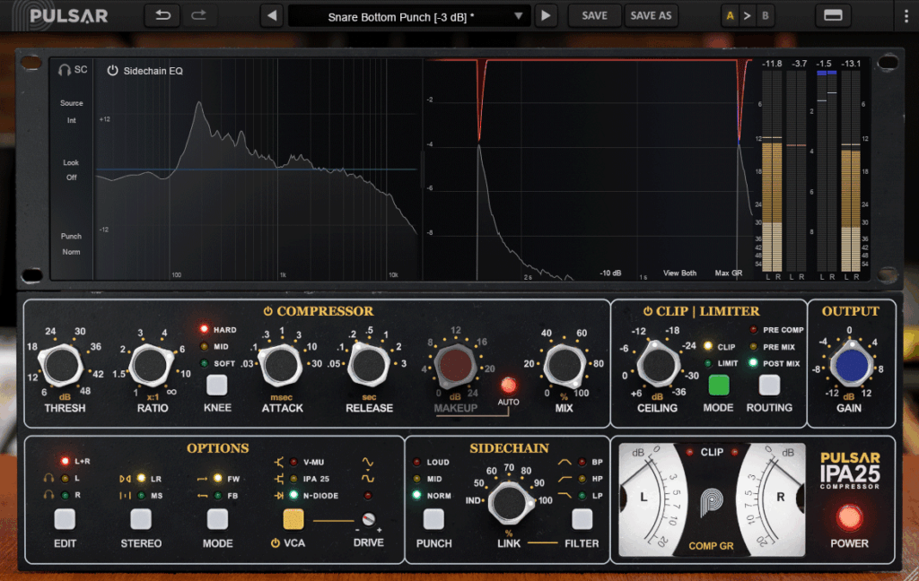The height and width of the screenshot is (581, 919).
Task: Click the redo arrow icon
Action: [199, 15]
